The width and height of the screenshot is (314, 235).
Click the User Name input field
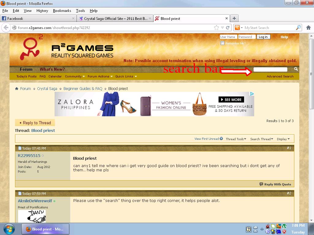click(228, 37)
